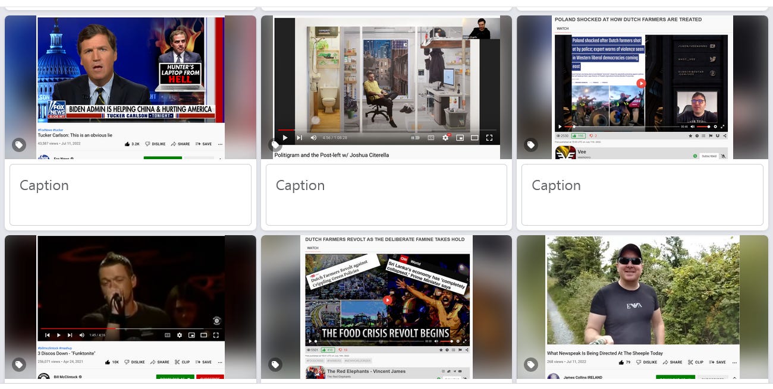Click the autoplay toggle in the Politigram video
Viewport: 773px width, 389px height.
(x=416, y=138)
